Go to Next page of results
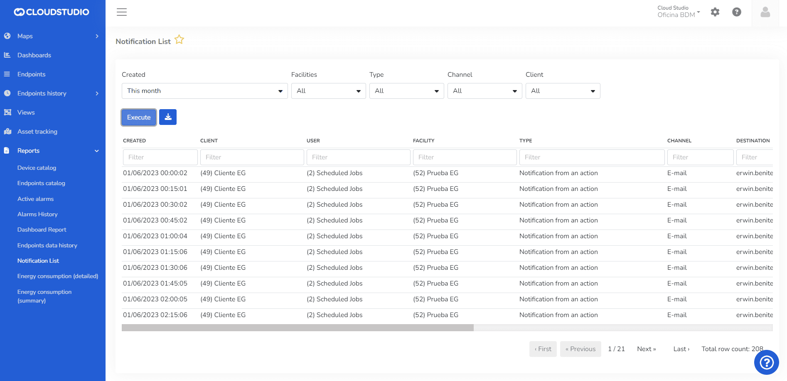 [646, 349]
